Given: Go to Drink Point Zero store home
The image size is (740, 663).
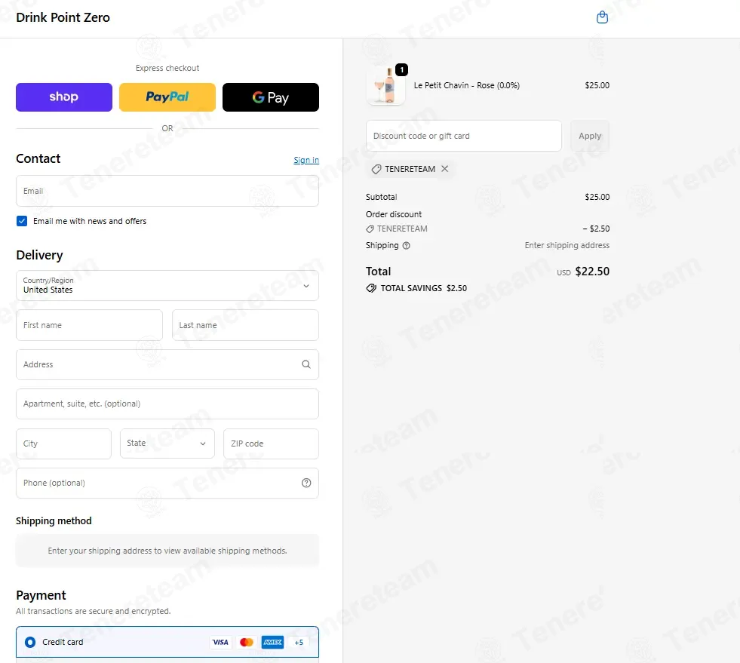Looking at the screenshot, I should [x=63, y=17].
